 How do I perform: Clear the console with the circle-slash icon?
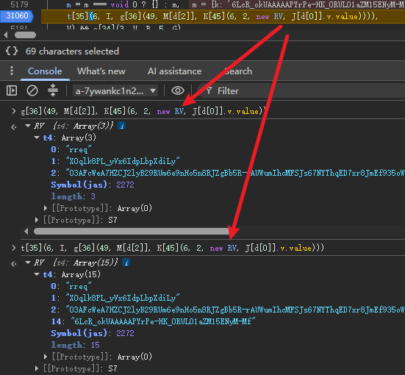click(32, 90)
